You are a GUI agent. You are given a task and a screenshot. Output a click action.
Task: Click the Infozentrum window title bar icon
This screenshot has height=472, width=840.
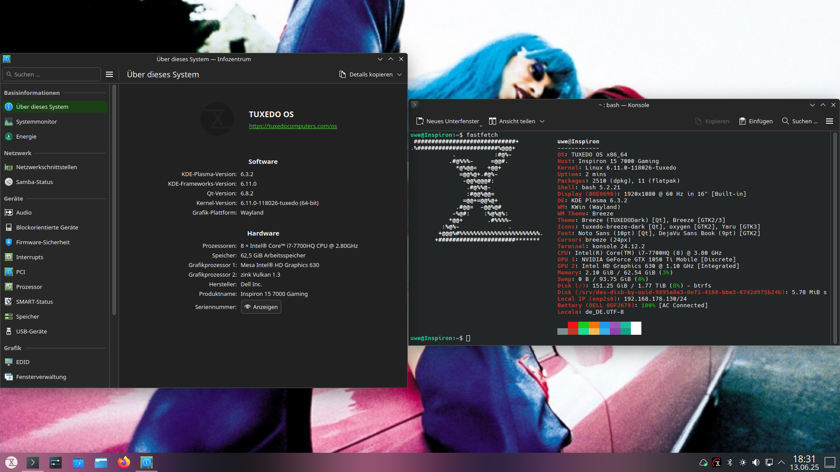tap(7, 59)
